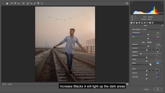Open the preview preferences menu icon
This screenshot has width=165, height=93.
pyautogui.click(x=127, y=84)
